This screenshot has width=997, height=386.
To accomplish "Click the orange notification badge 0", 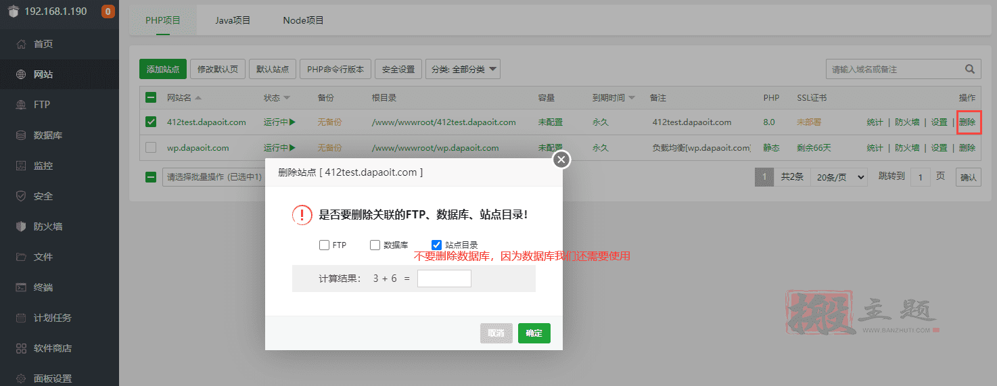I will coord(108,11).
